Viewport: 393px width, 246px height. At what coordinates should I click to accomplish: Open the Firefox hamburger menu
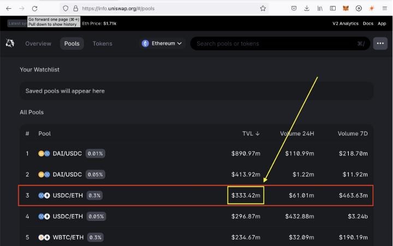click(385, 9)
